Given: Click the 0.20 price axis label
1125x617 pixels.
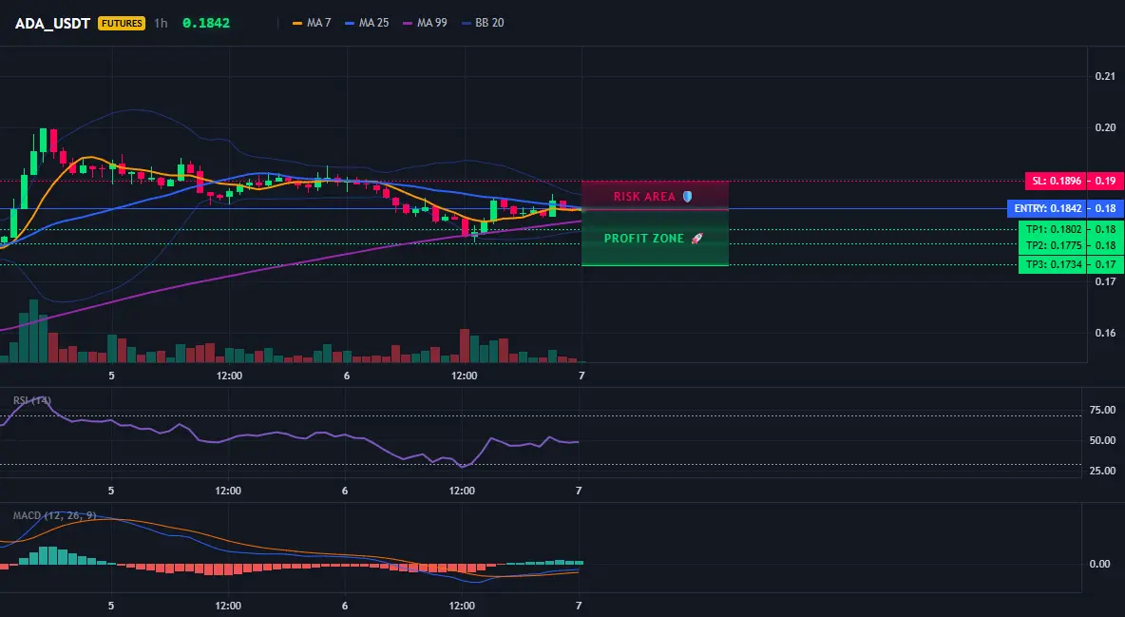Looking at the screenshot, I should [1105, 127].
